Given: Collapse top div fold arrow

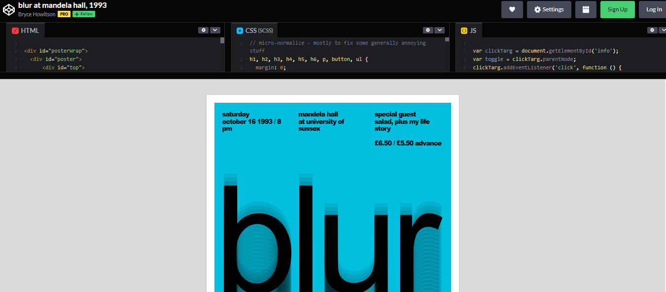Looking at the screenshot, I should tap(20, 68).
